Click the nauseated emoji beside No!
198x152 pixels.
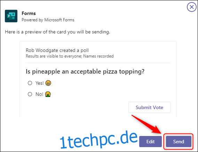coord(48,94)
